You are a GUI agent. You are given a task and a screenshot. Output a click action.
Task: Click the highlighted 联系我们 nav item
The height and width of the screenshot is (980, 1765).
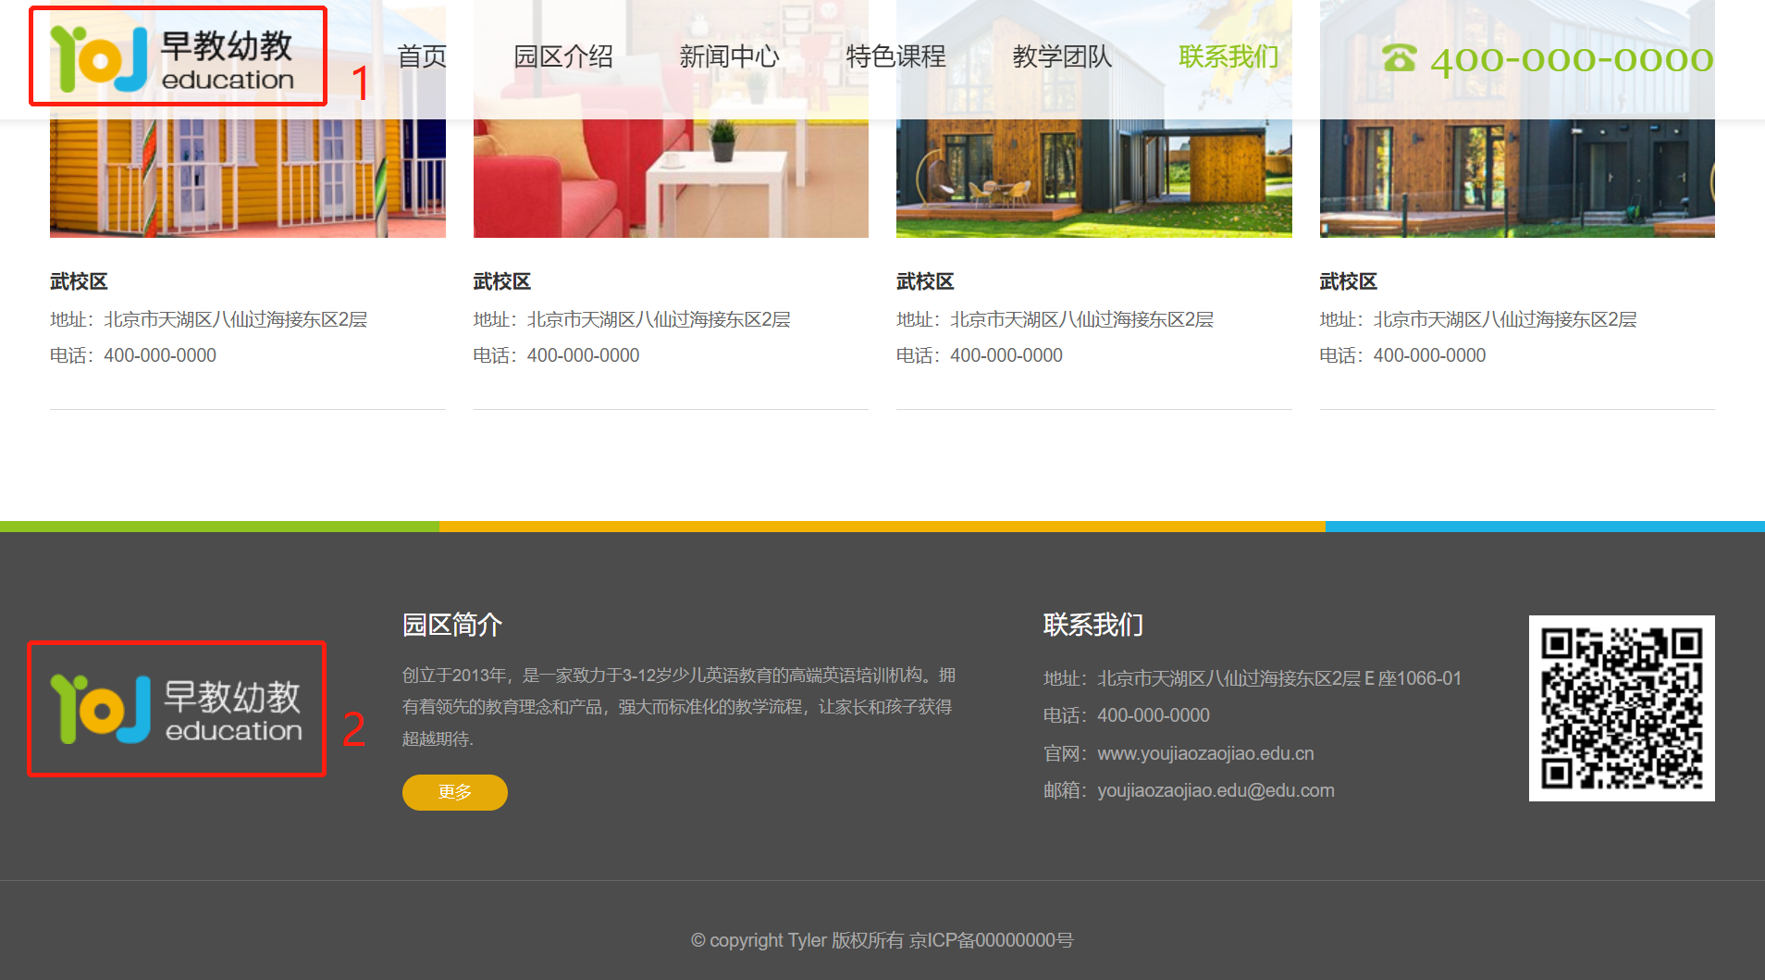pyautogui.click(x=1228, y=57)
